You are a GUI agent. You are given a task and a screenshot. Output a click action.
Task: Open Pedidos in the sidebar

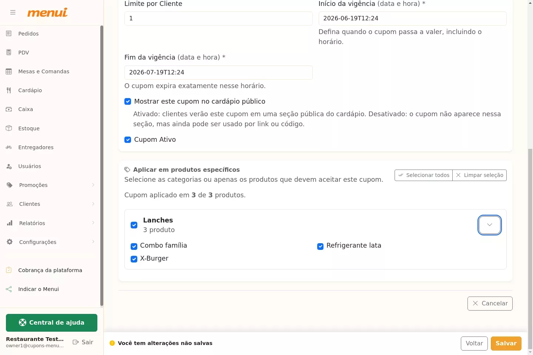(x=50, y=34)
